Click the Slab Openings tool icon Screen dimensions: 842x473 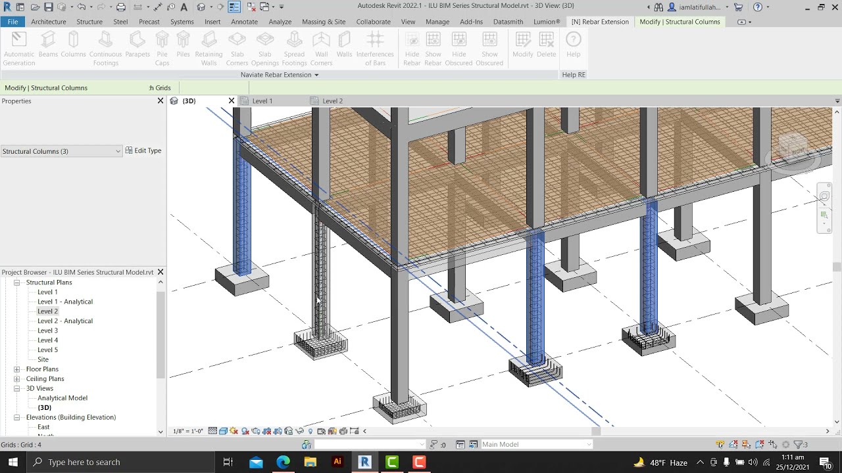point(265,49)
